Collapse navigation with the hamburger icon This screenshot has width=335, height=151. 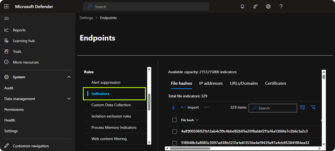pos(6,18)
